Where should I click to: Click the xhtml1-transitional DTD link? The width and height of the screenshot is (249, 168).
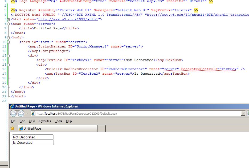tap(198, 15)
